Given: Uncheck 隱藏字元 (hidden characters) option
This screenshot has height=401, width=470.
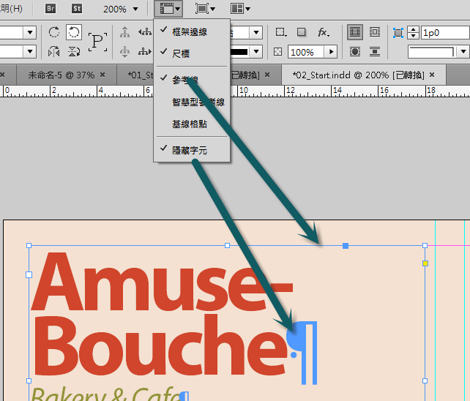Looking at the screenshot, I should tap(189, 149).
